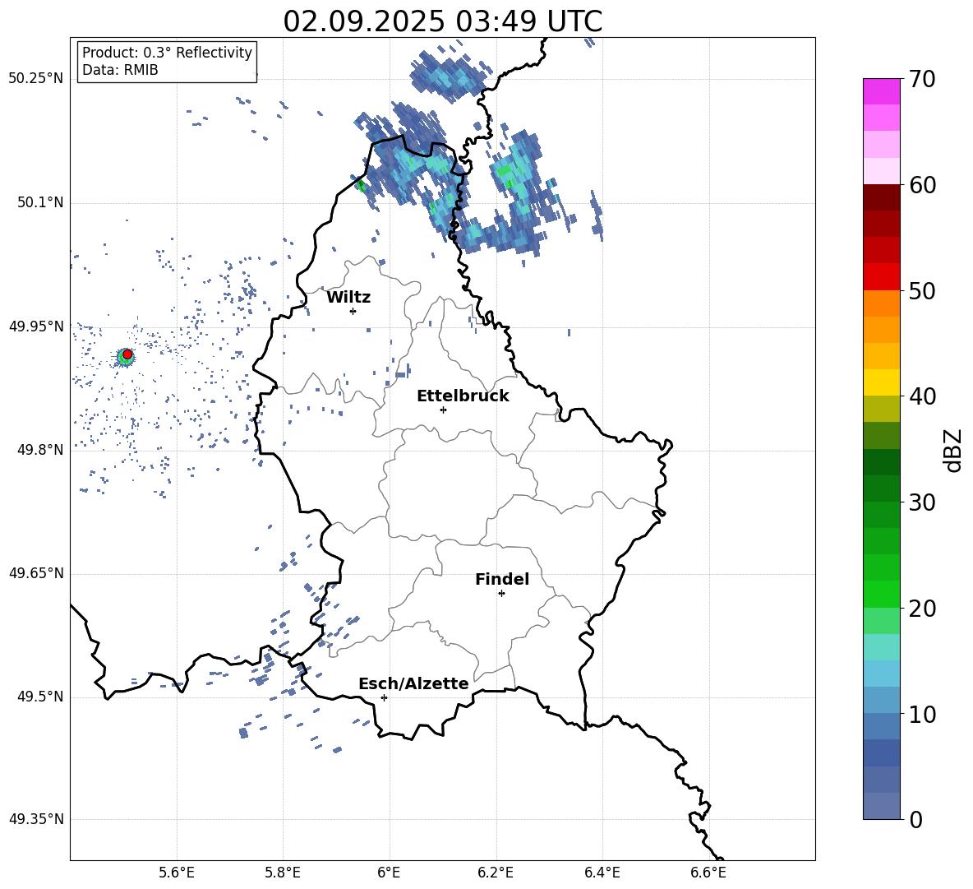Click the 49.95°N latitude label
The image size is (973, 889).
[36, 326]
